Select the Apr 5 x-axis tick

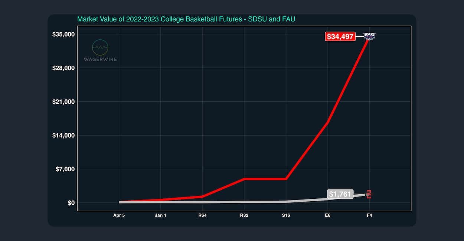(119, 215)
